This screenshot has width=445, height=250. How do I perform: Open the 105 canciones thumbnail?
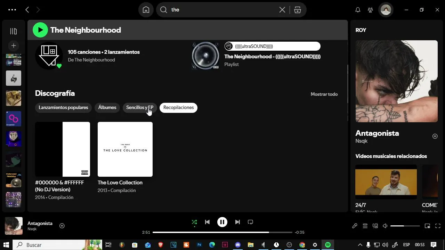pos(49,56)
